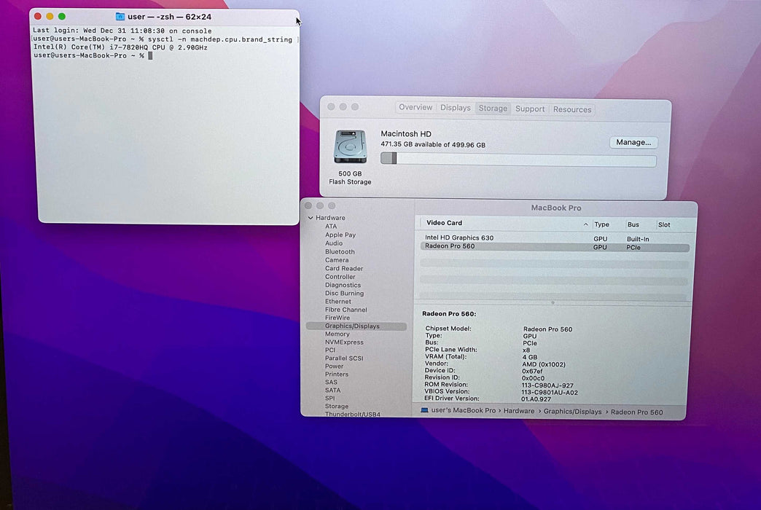Click the Manage... storage button

[x=633, y=142]
